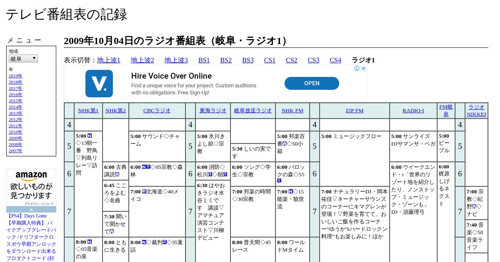Switch to the 地上波2 listing
This screenshot has height=262, width=500.
(142, 60)
